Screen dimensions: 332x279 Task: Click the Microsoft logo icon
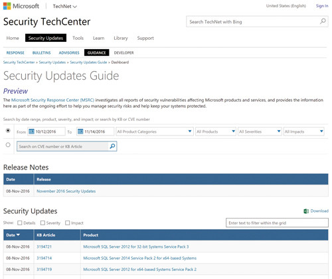[x=7, y=6]
